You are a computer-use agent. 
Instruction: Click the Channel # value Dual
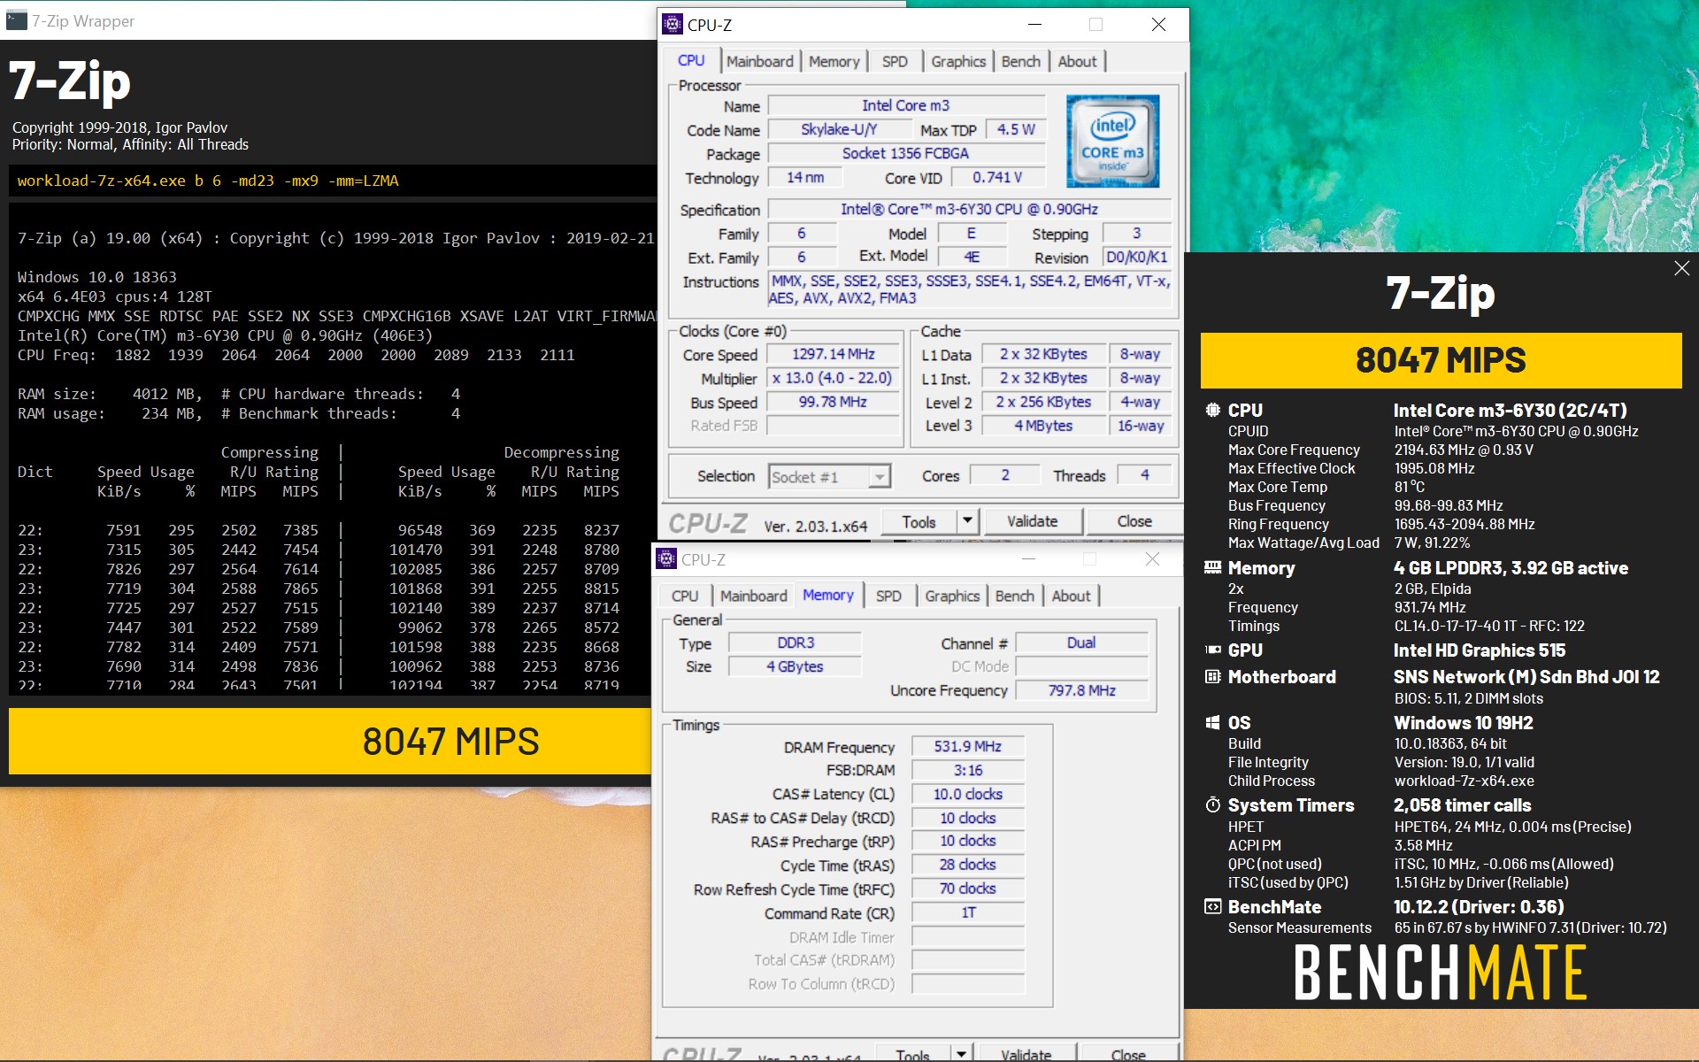[x=1081, y=643]
